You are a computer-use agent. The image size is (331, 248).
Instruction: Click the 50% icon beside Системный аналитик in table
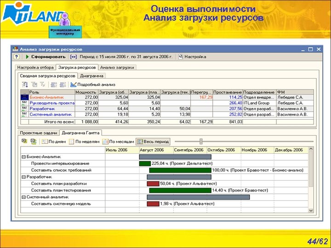[24, 114]
